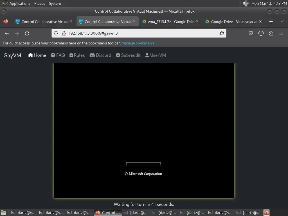Reload the current page
288x216 pixels.
[x=27, y=33]
